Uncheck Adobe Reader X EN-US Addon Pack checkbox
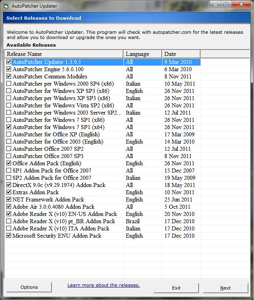This screenshot has width=254, height=300. tap(8, 214)
